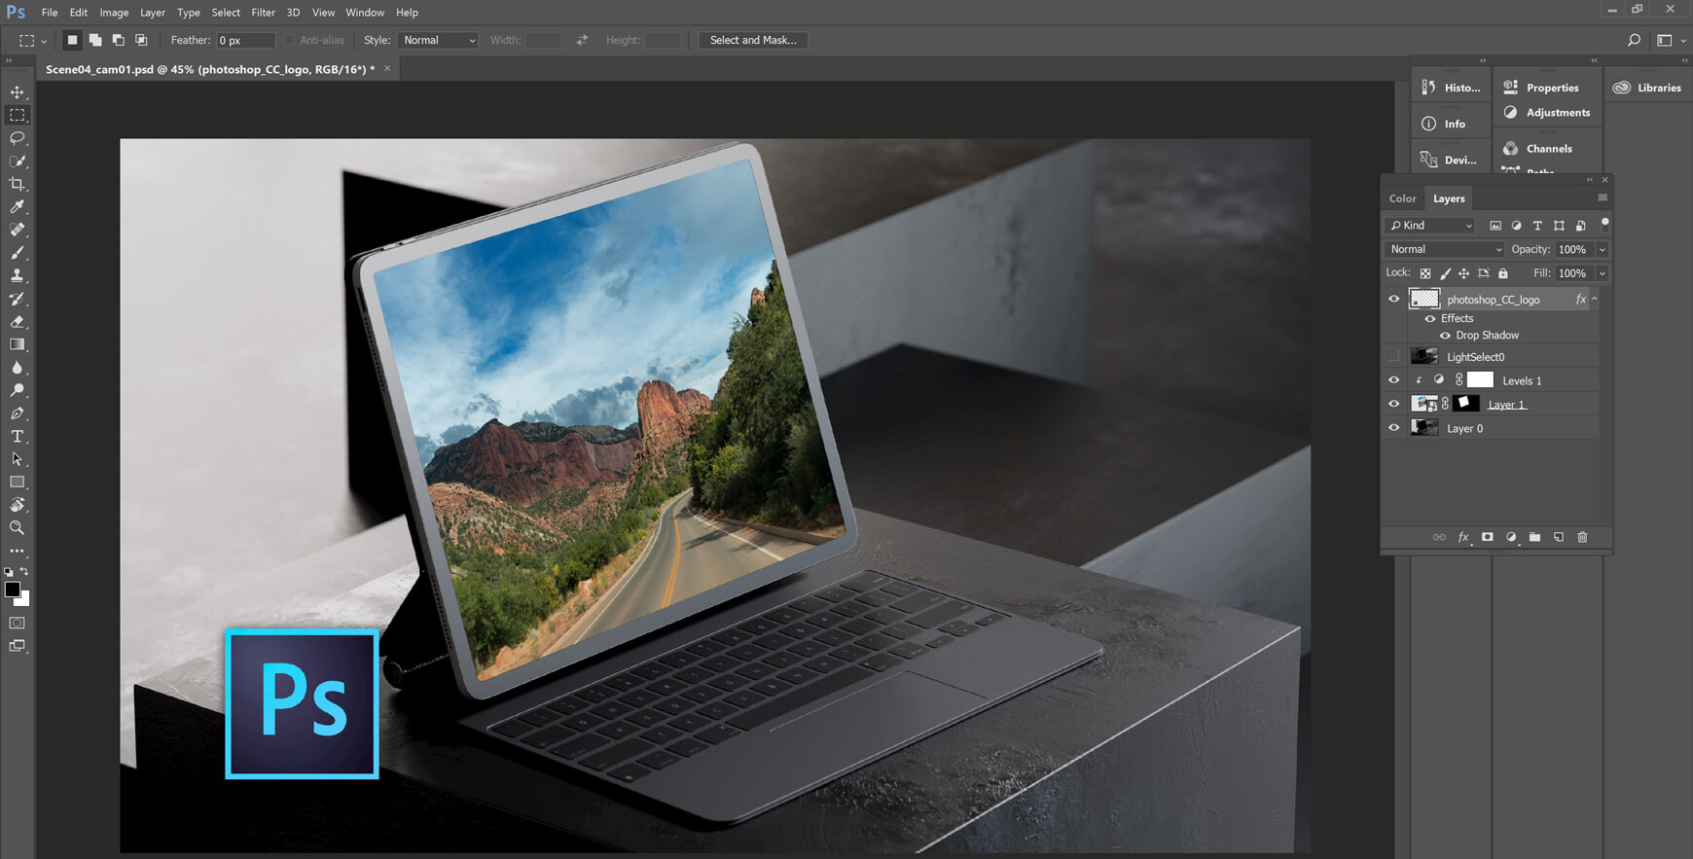This screenshot has height=859, width=1693.
Task: Hide the photoshop_CC_logo layer
Action: coord(1393,300)
